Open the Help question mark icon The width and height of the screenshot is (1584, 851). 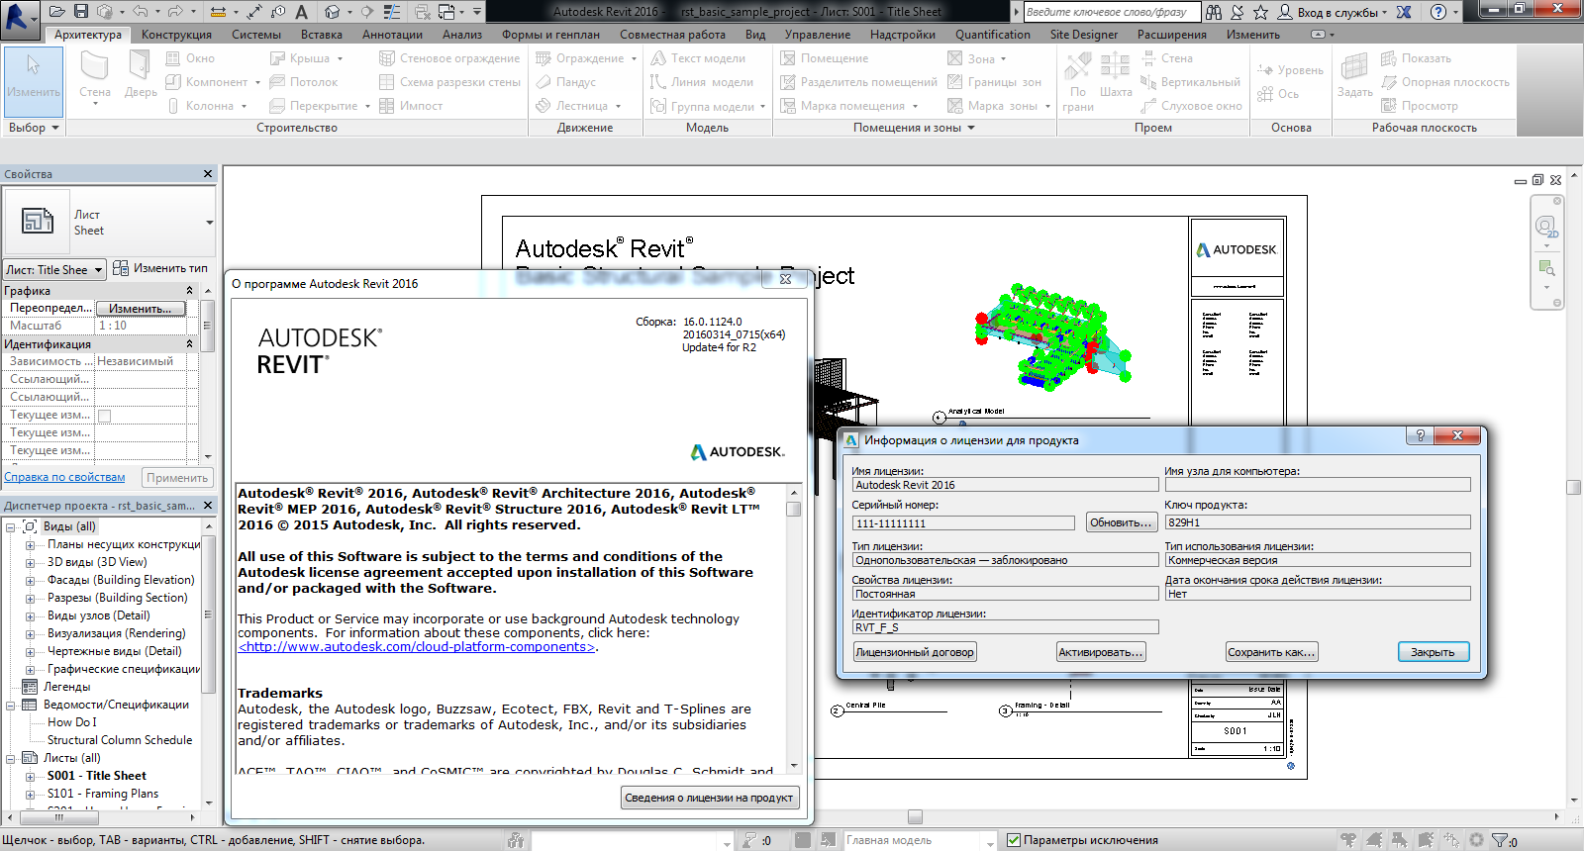(1438, 12)
